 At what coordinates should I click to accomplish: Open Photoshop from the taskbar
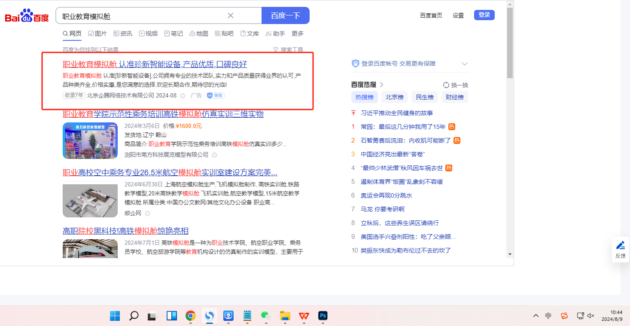tap(323, 316)
